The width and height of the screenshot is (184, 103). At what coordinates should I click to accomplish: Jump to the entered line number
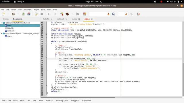(x=131, y=14)
